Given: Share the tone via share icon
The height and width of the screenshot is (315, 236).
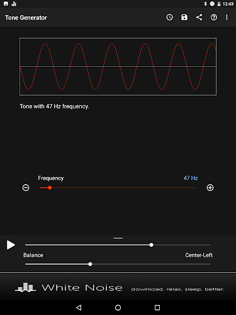Looking at the screenshot, I should click(199, 18).
